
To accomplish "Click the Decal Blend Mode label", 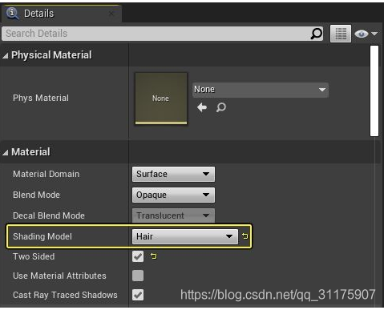I will pyautogui.click(x=49, y=215).
